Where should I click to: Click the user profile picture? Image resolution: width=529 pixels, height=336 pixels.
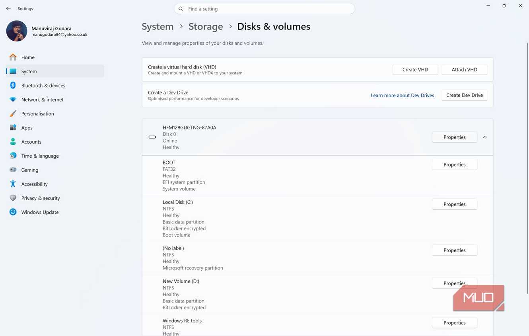[x=17, y=31]
